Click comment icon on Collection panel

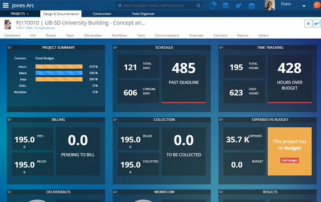(115, 119)
